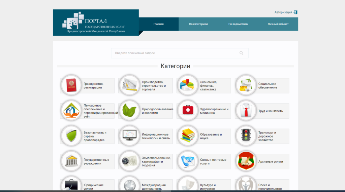Click the login door icon next to Авторизация
345x192 pixels.
coord(295,12)
